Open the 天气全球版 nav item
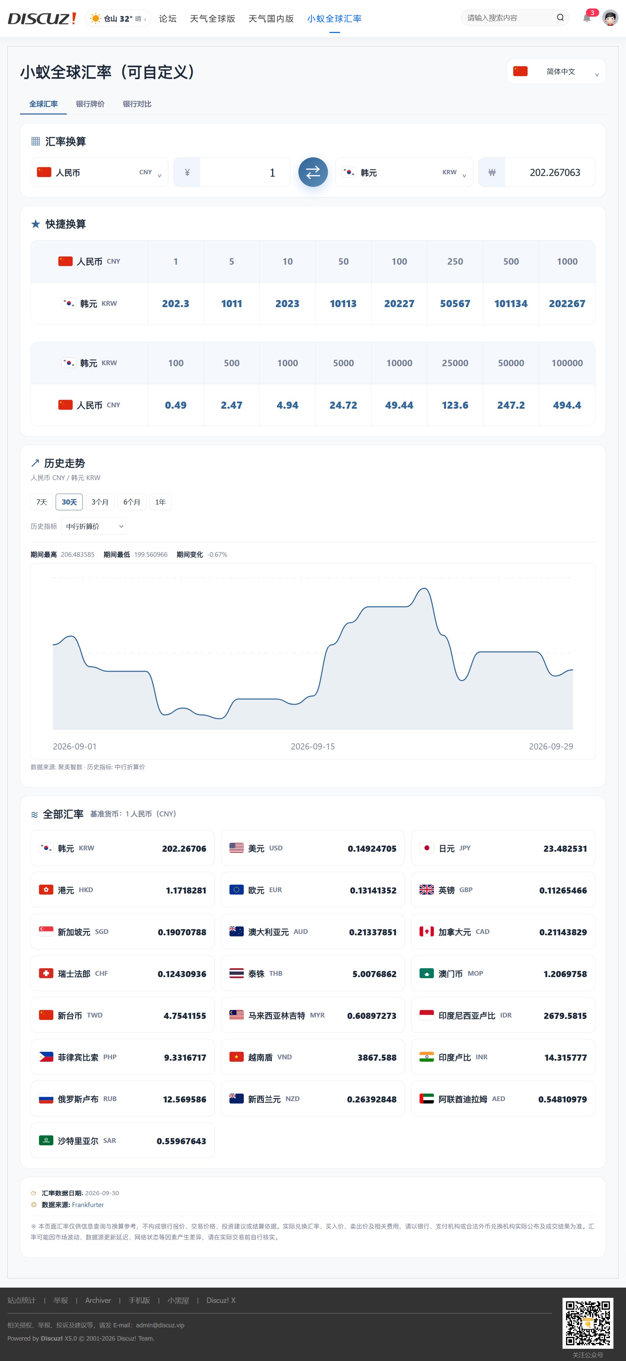The height and width of the screenshot is (1361, 626). point(213,18)
